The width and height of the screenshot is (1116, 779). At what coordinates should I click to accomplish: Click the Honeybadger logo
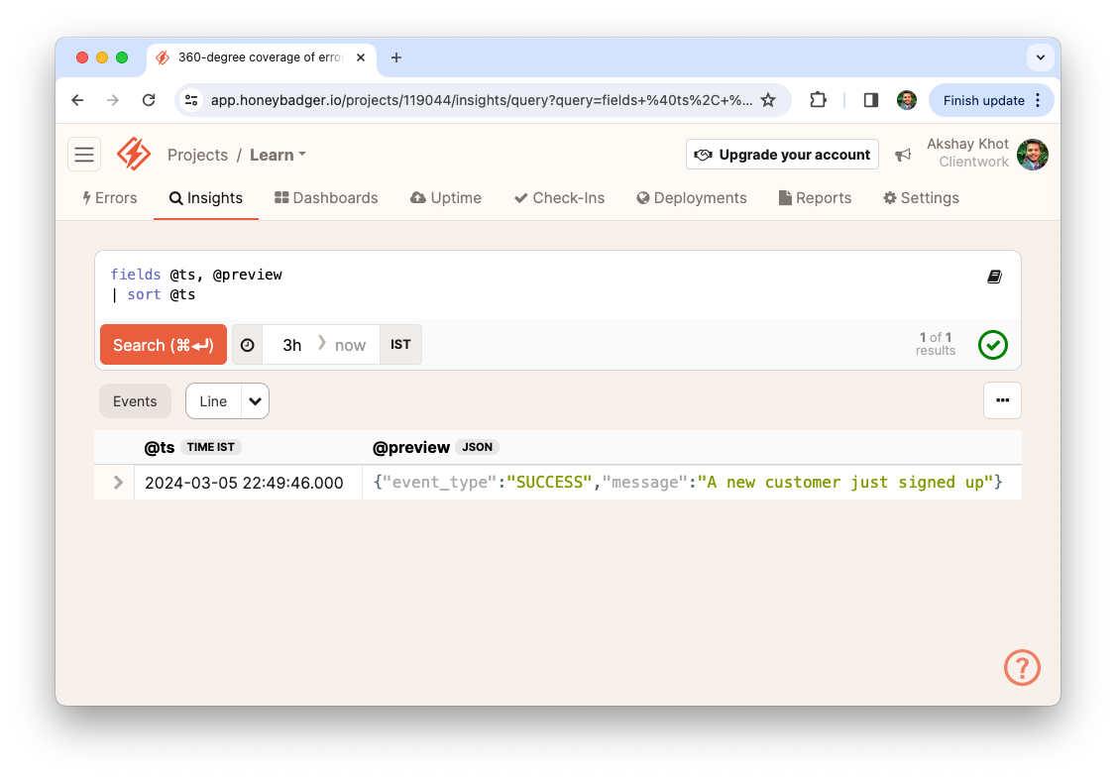[x=134, y=154]
